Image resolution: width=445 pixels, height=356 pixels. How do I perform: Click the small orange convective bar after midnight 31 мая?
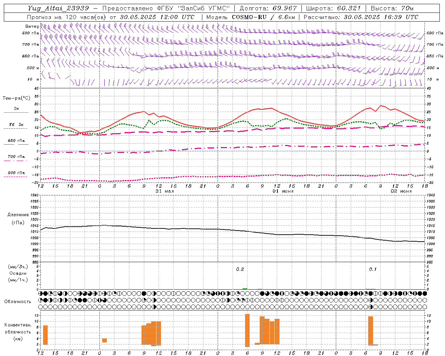click(104, 340)
